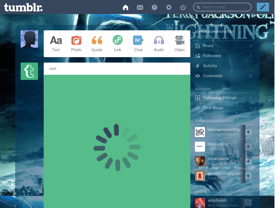Open Find Blogs
Viewport: 278px width, 208px height.
pyautogui.click(x=223, y=108)
